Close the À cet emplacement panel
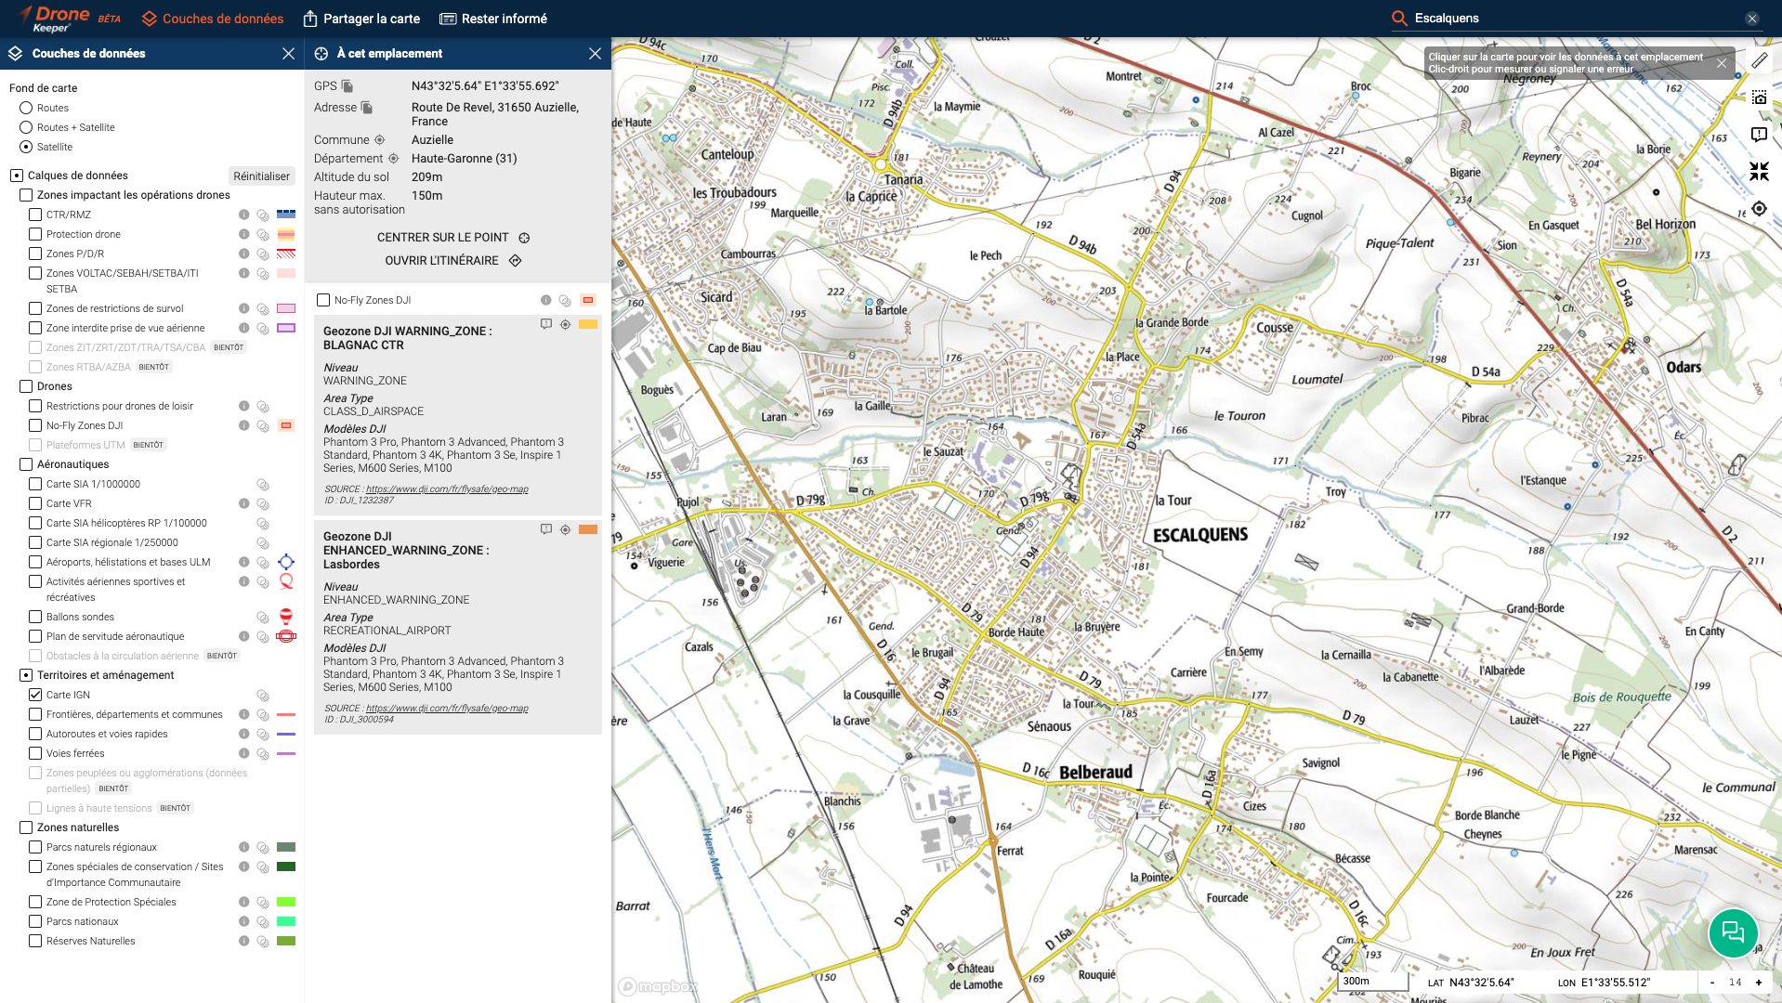The image size is (1782, 1003). point(595,54)
